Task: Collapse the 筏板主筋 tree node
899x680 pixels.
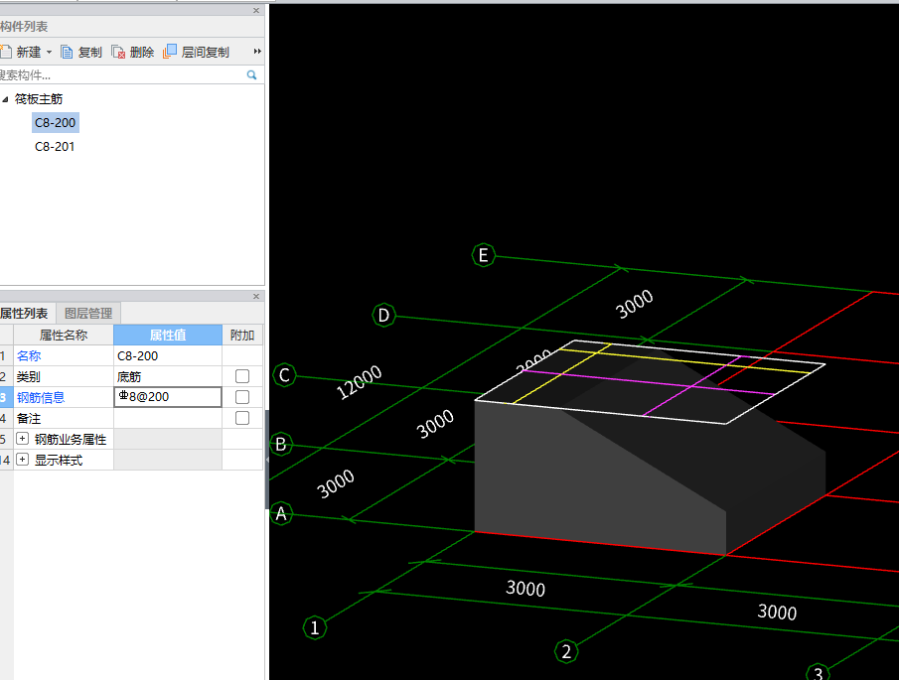Action: pos(5,99)
